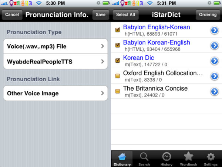The image size is (222, 167).
Task: Tap Ordering button
Action: pyautogui.click(x=208, y=14)
